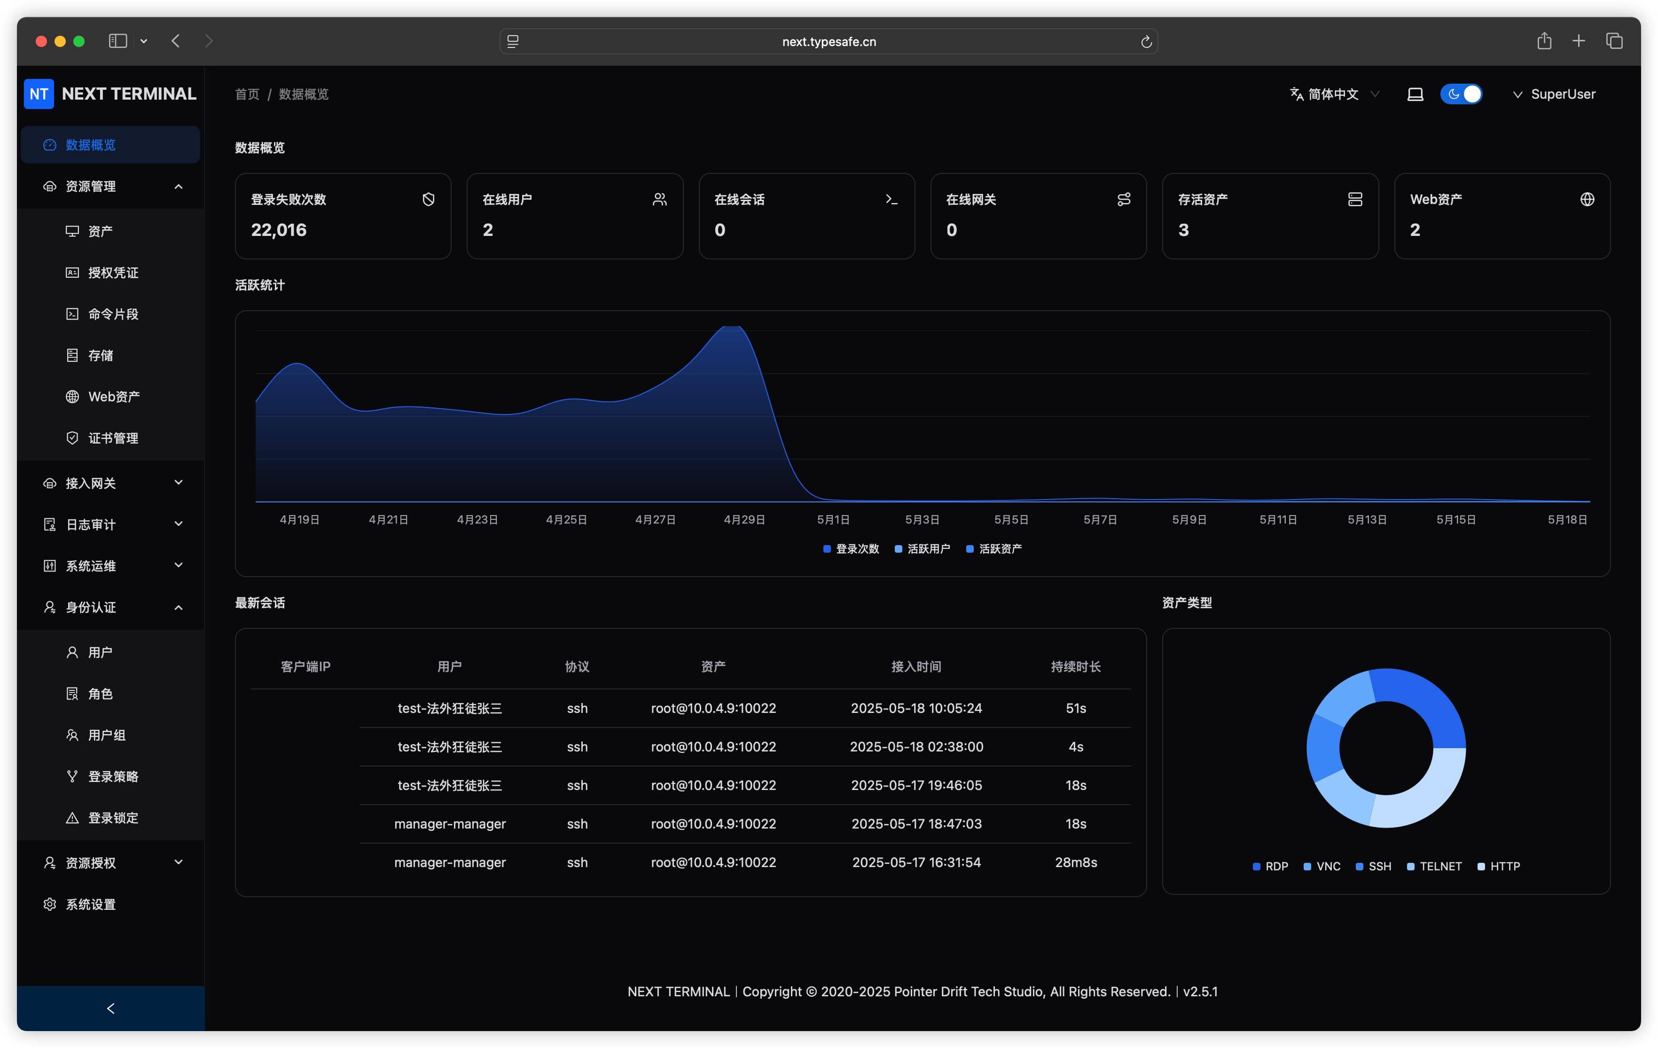The height and width of the screenshot is (1048, 1658).
Task: Click the server icon on 存活资产 card
Action: [x=1355, y=199]
